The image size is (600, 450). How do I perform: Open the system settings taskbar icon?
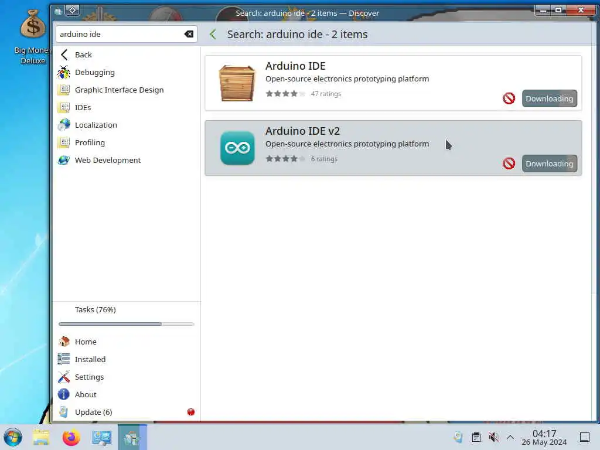click(x=102, y=437)
